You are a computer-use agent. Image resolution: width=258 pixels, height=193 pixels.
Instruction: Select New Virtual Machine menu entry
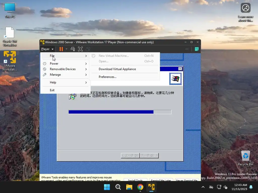tap(124, 56)
